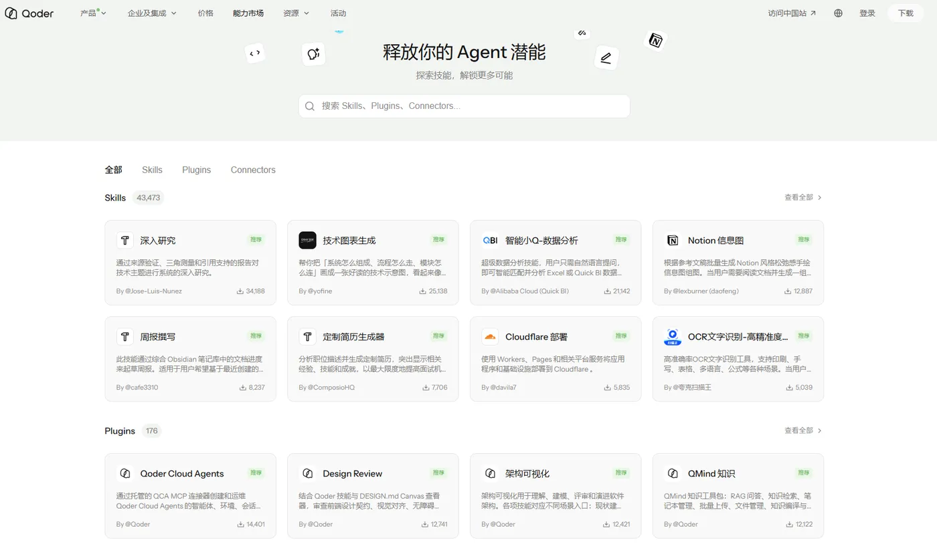937x544 pixels.
Task: Switch to the Skills tab
Action: pyautogui.click(x=152, y=170)
